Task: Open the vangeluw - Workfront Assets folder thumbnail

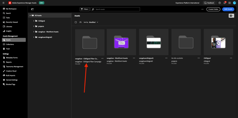Action: (x=121, y=42)
